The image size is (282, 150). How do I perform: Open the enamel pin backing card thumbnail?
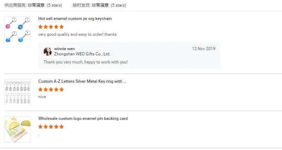click(18, 129)
